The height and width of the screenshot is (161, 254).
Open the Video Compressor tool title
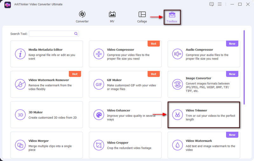pyautogui.click(x=121, y=50)
